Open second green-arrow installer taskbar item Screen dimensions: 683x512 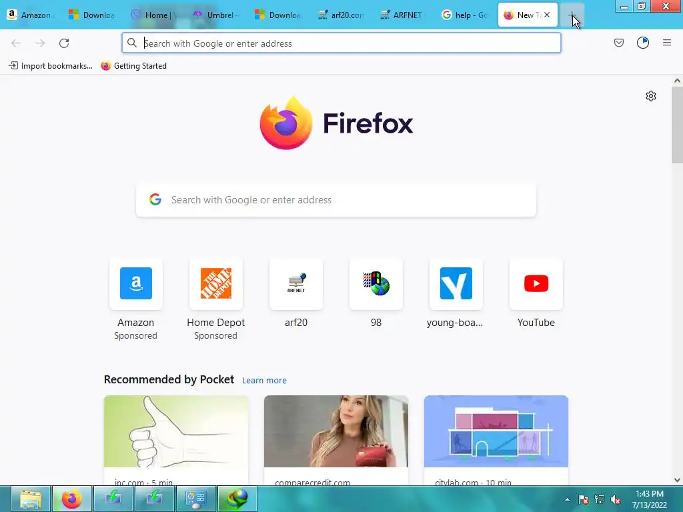click(x=155, y=499)
